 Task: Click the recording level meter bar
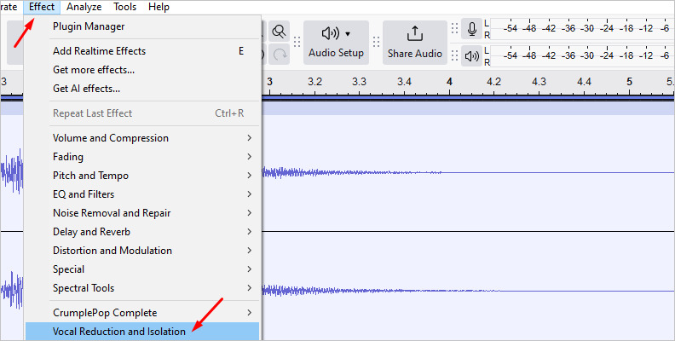tap(582, 29)
